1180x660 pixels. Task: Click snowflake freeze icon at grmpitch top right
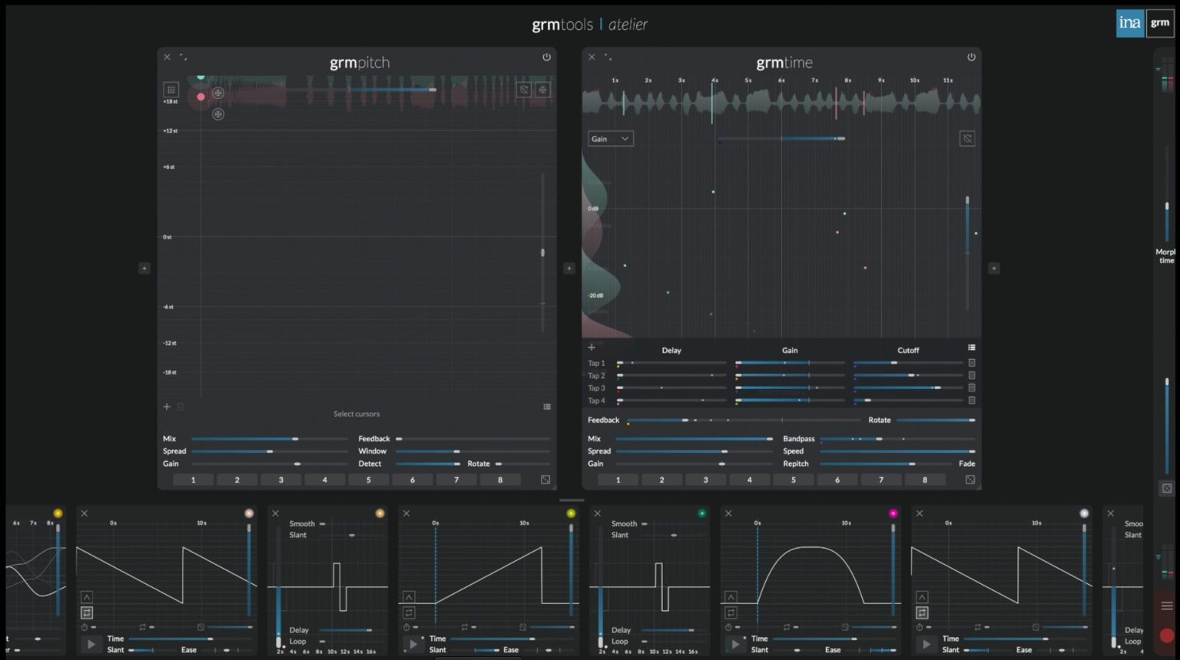542,90
